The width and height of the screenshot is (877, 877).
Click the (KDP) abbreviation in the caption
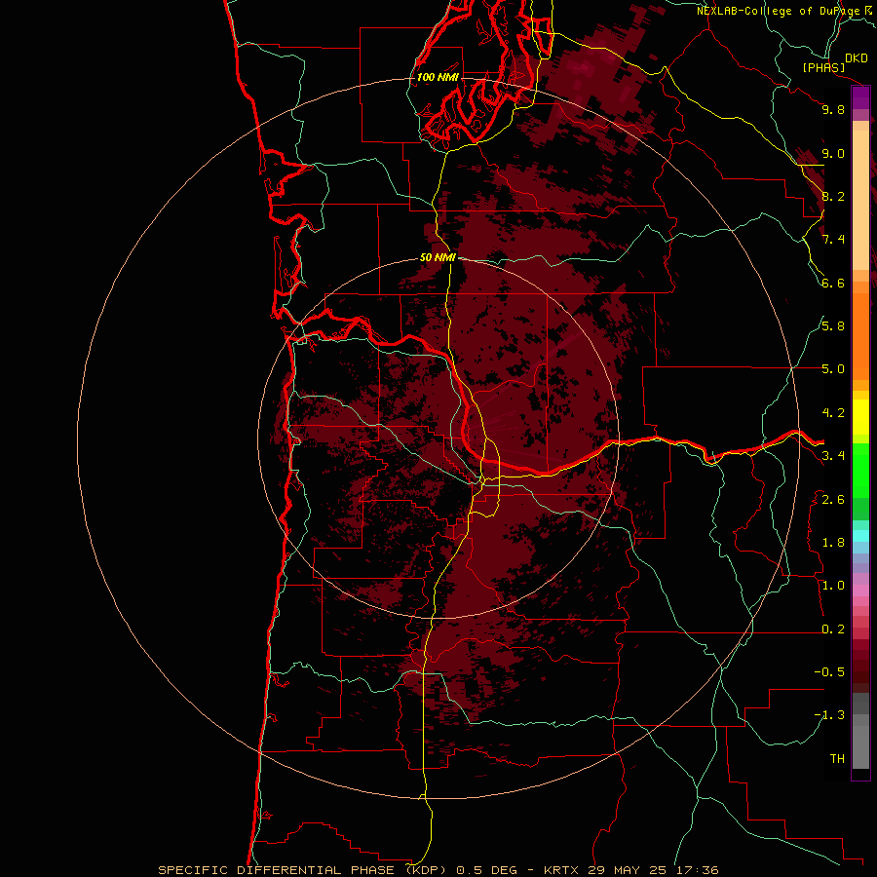(x=428, y=870)
